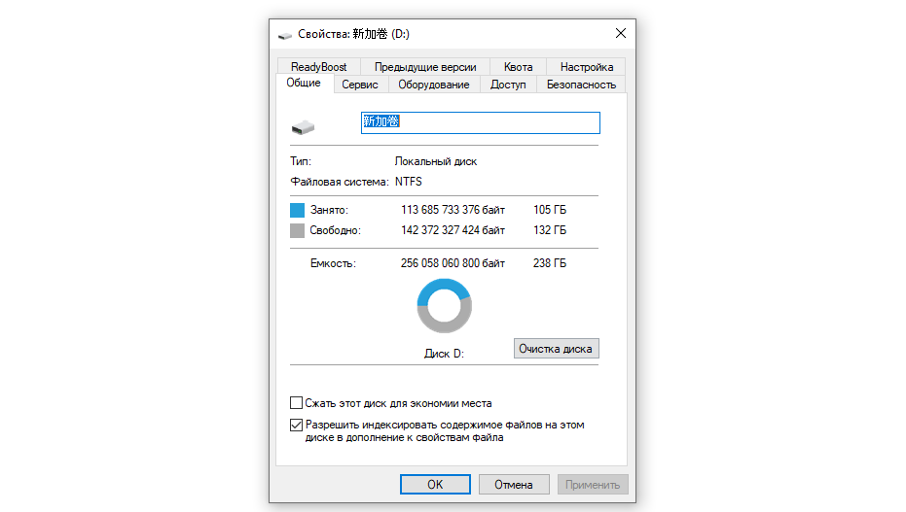This screenshot has height=512, width=906.
Task: Click the capacity value 256 058 060 800
Action: click(x=440, y=263)
